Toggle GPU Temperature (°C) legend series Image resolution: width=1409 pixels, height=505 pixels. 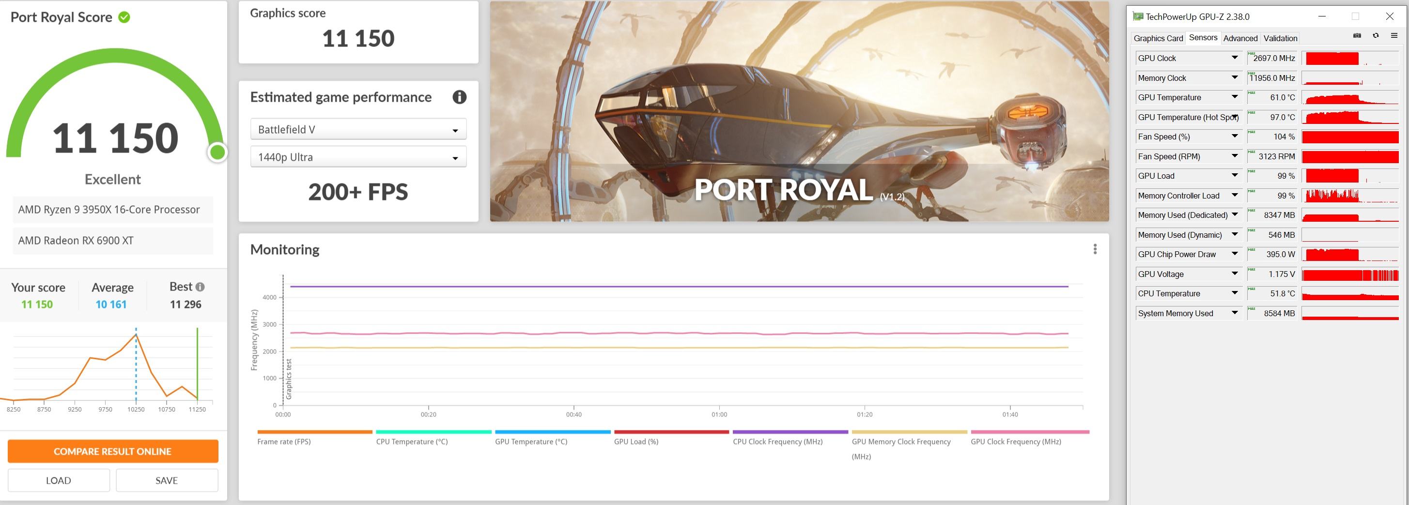click(553, 438)
